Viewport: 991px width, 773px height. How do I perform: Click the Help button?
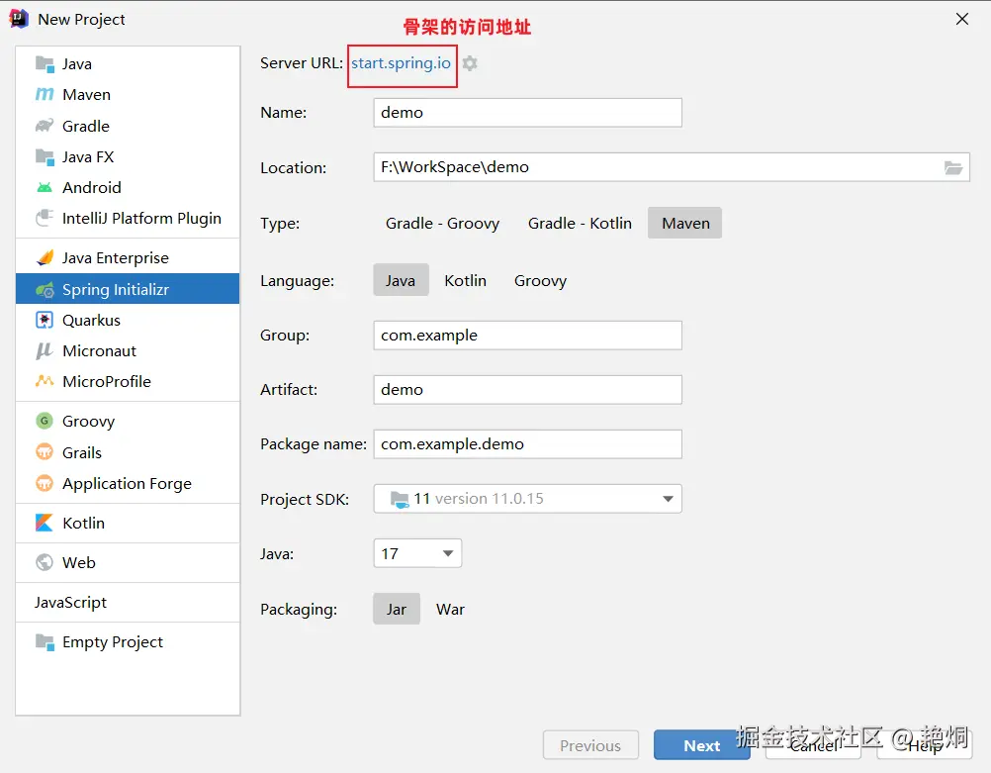(x=924, y=746)
